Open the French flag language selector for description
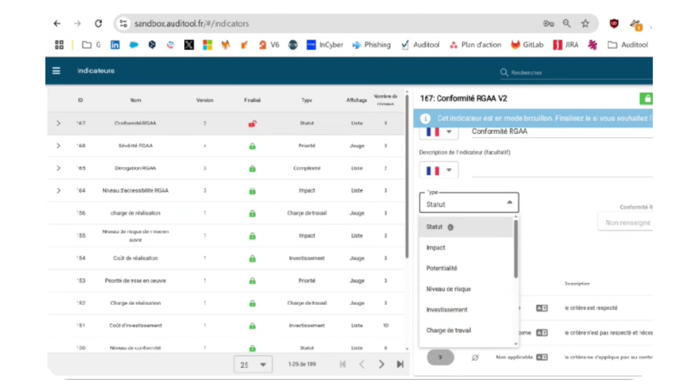698x392 pixels. tap(438, 170)
